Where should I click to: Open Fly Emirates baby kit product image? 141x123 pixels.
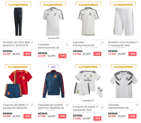point(88,84)
